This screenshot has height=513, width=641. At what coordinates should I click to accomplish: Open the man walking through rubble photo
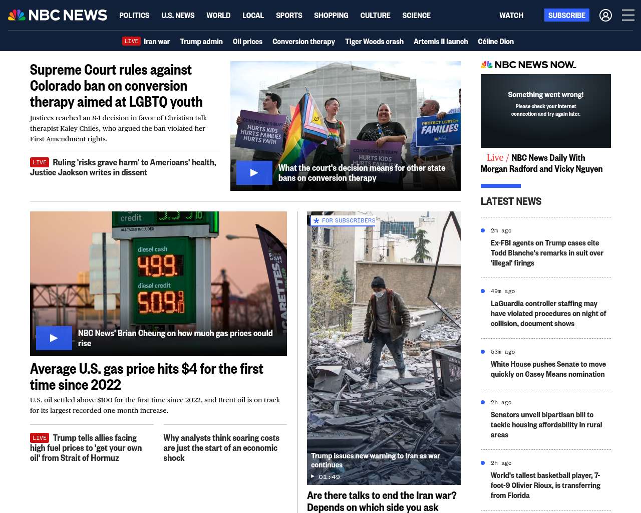click(384, 348)
